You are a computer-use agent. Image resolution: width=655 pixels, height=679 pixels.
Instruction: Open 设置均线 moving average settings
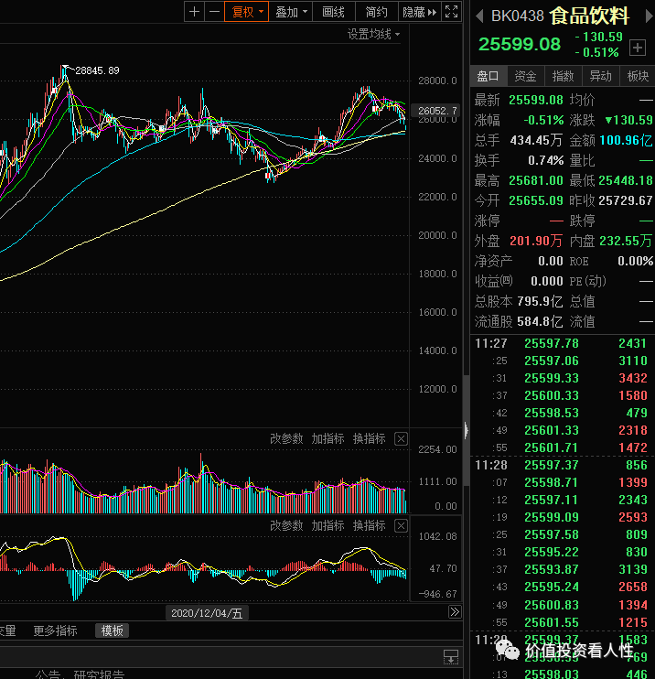[373, 34]
